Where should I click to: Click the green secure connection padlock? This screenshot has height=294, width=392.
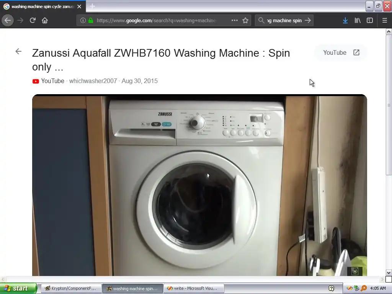coord(91,20)
